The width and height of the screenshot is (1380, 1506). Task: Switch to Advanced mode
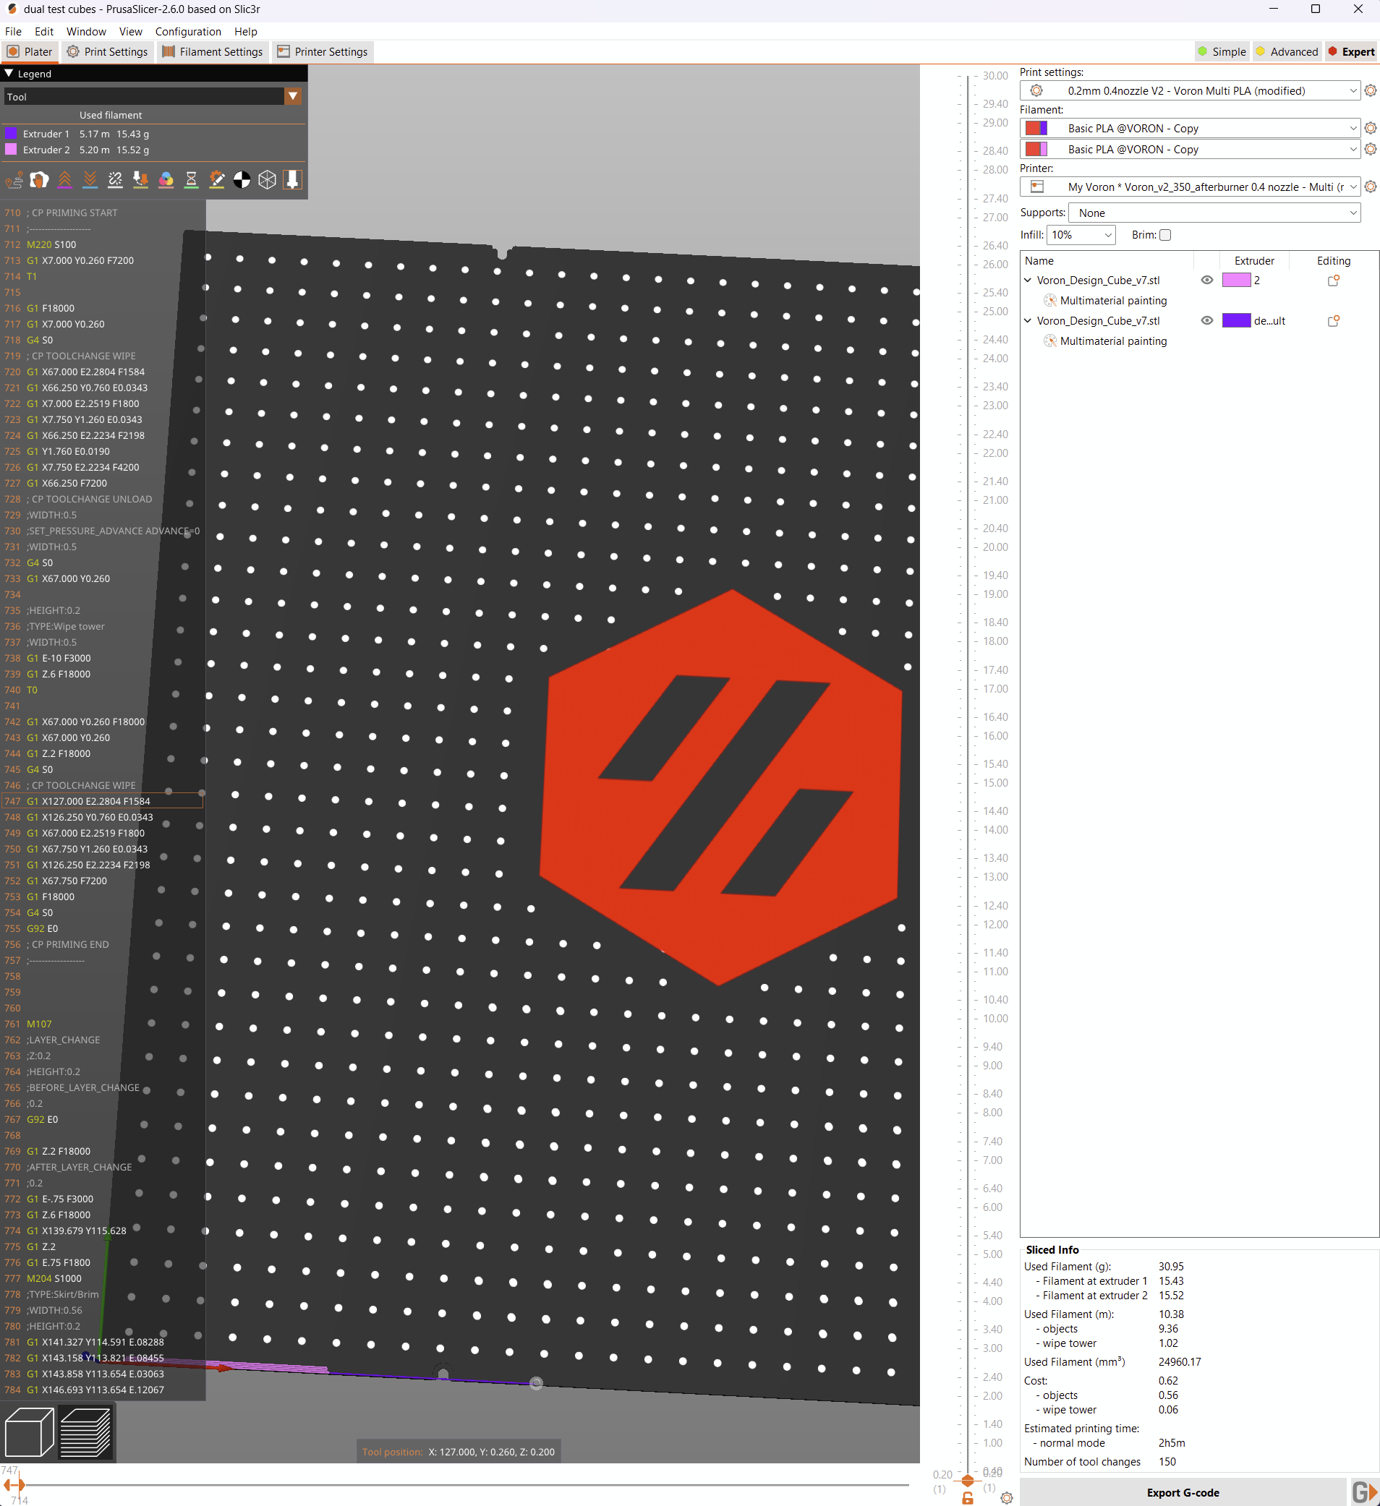[x=1287, y=51]
